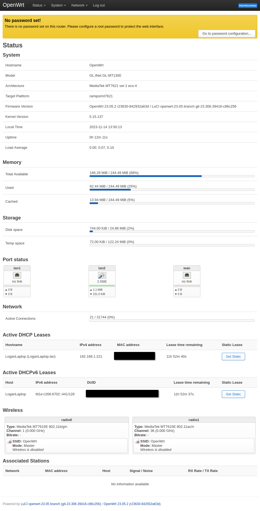Click the lan2 connected port icon
The width and height of the screenshot is (260, 511).
point(102,275)
